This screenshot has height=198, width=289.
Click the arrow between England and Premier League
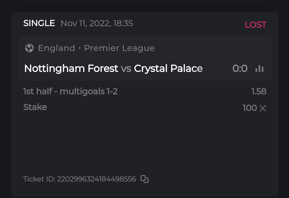point(80,48)
